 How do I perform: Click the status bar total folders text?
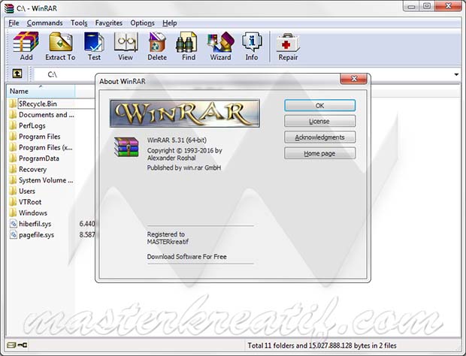[322, 345]
